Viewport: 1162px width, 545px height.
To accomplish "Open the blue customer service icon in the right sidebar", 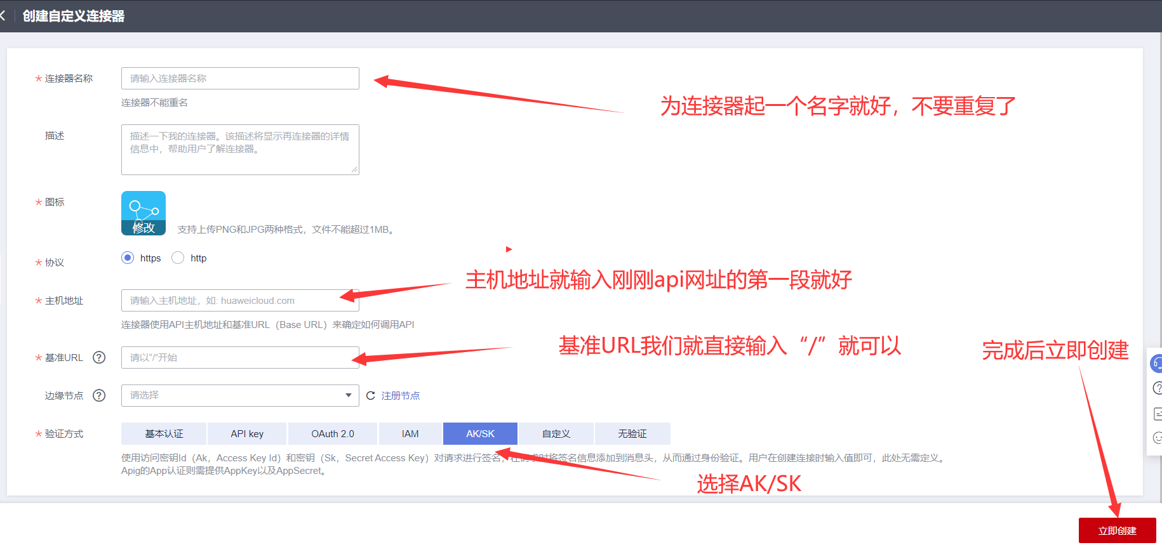I will [x=1156, y=364].
